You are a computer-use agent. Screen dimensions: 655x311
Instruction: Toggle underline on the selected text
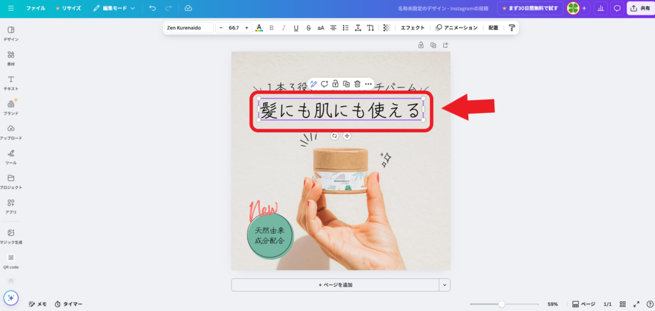coord(296,28)
